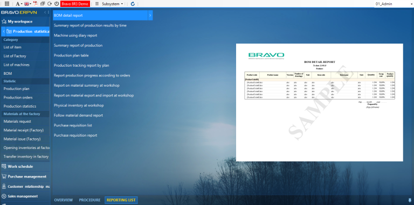Open Materials request
This screenshot has height=205, width=414.
pyautogui.click(x=17, y=122)
